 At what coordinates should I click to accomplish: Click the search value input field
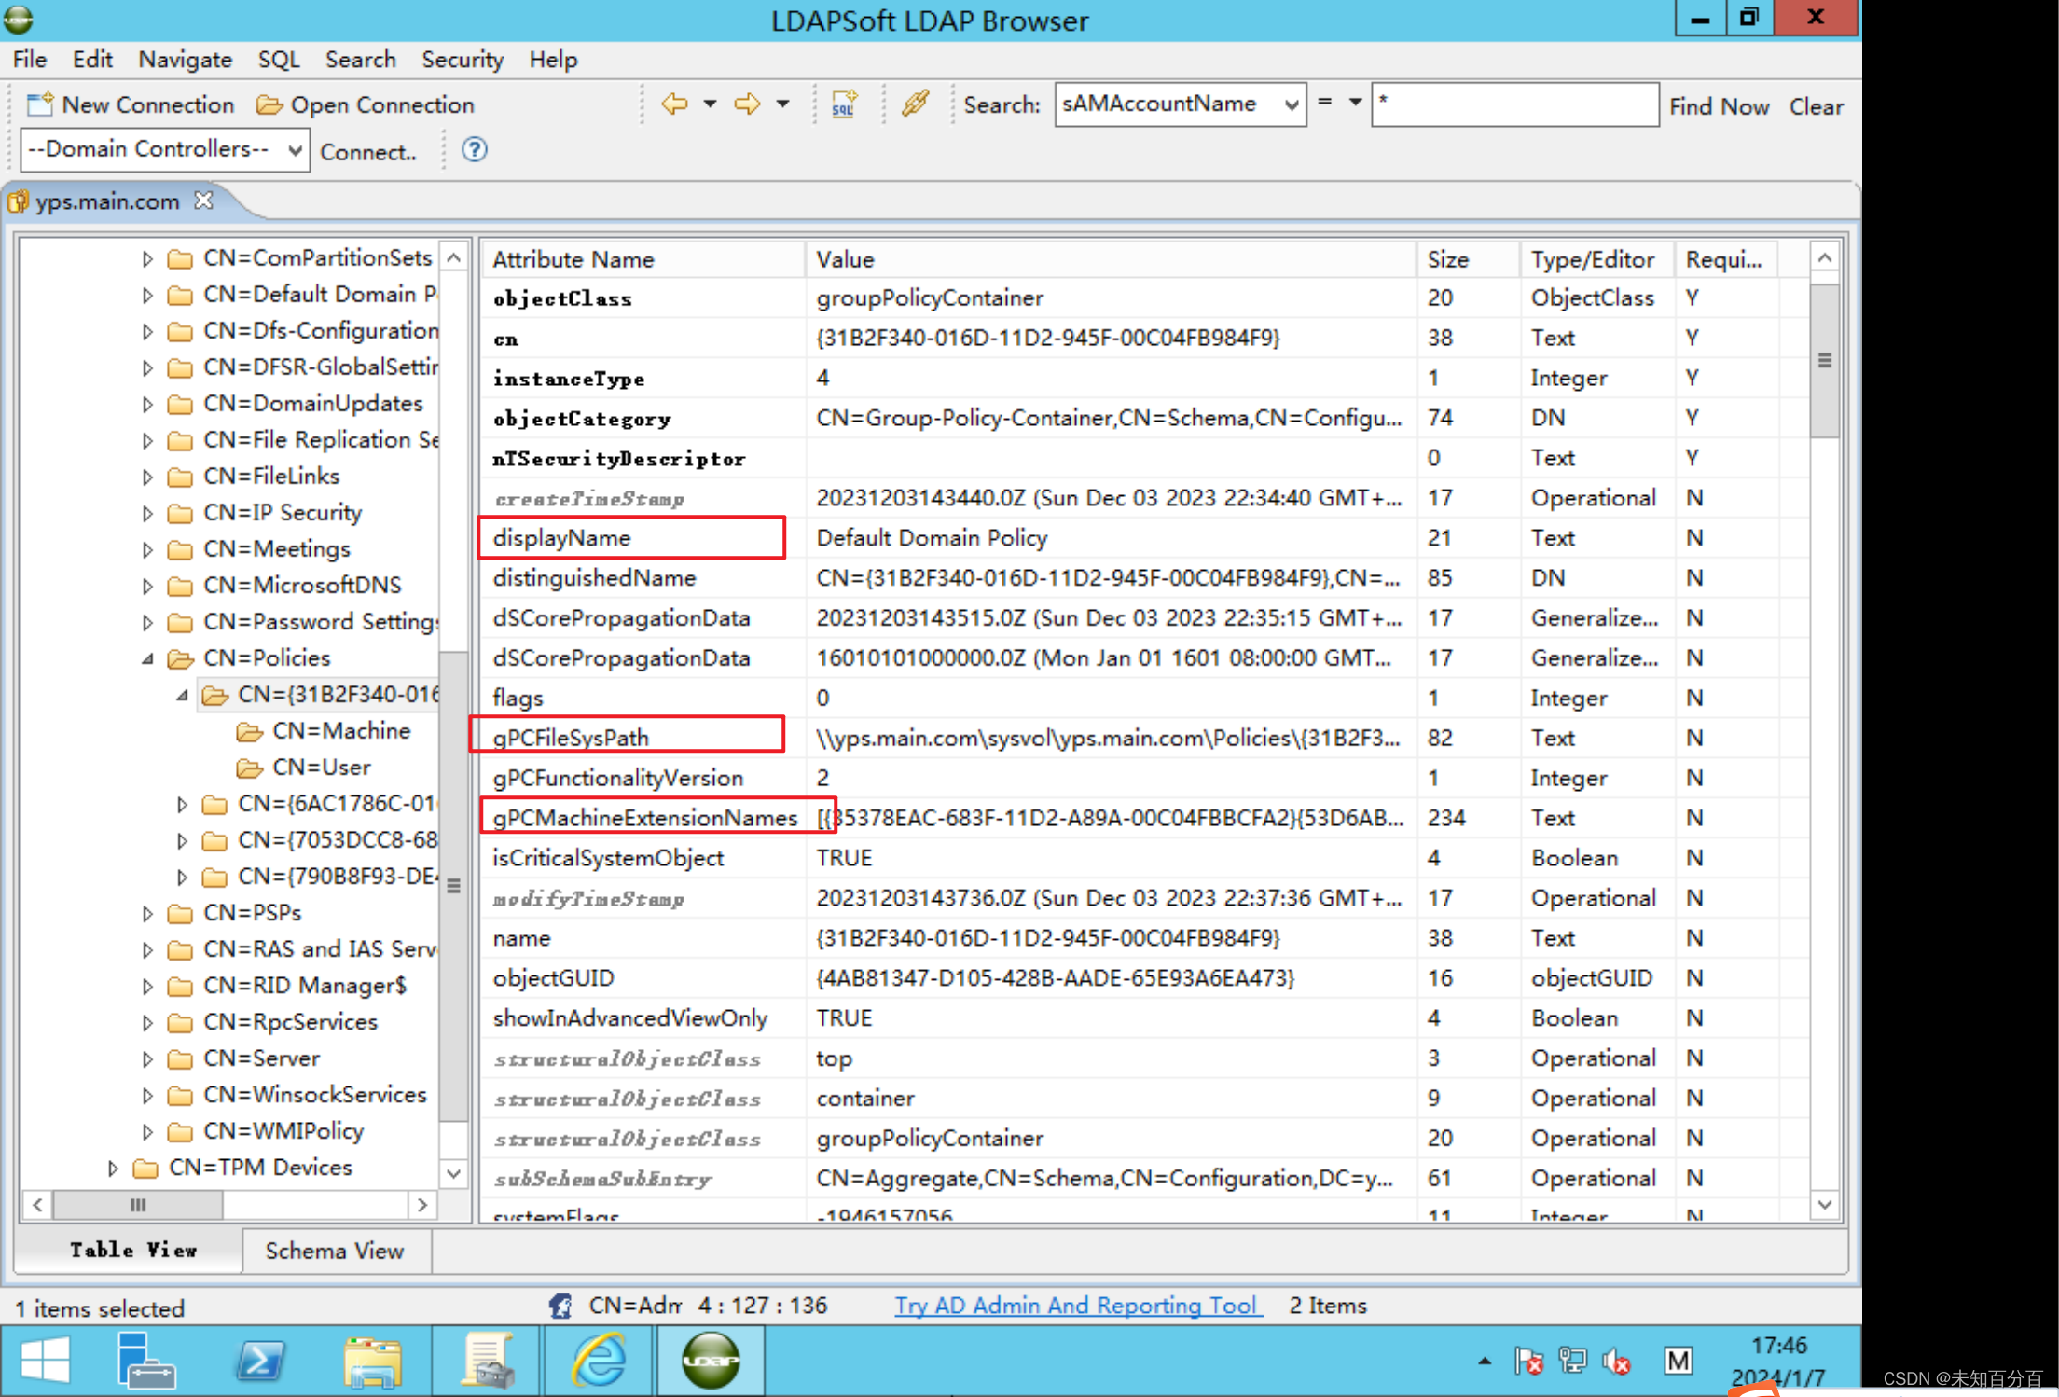pos(1514,104)
